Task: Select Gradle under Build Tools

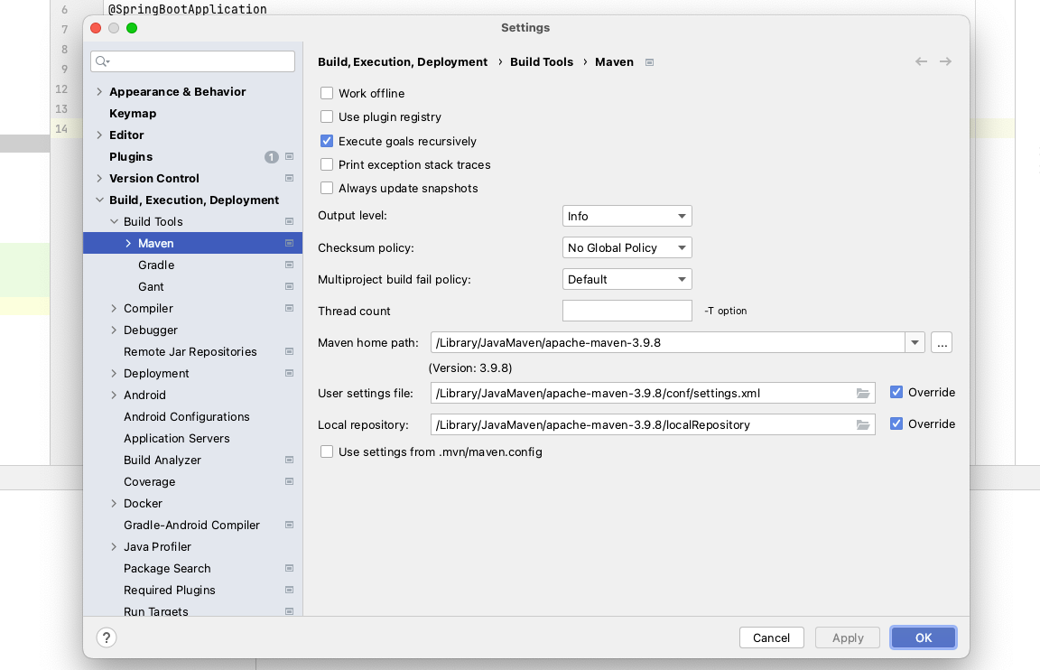Action: [x=156, y=265]
